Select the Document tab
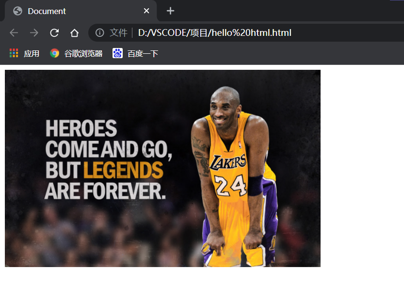The image size is (404, 301). pyautogui.click(x=81, y=11)
